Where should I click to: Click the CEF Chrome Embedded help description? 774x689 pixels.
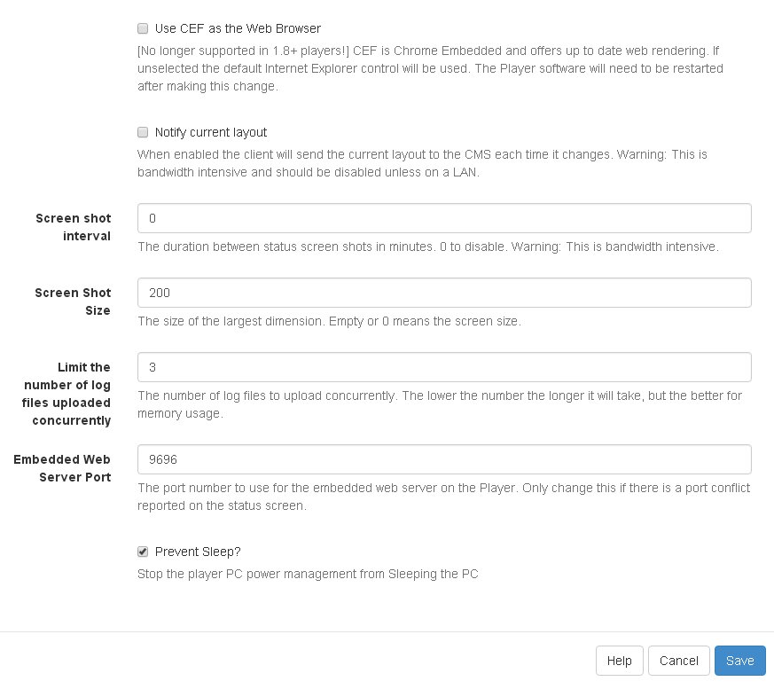coord(430,68)
